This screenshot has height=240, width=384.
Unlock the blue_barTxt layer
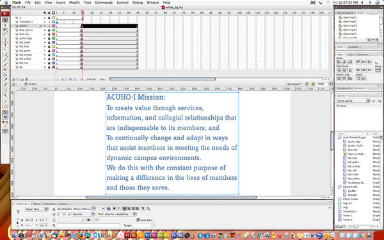pyautogui.click(x=49, y=30)
